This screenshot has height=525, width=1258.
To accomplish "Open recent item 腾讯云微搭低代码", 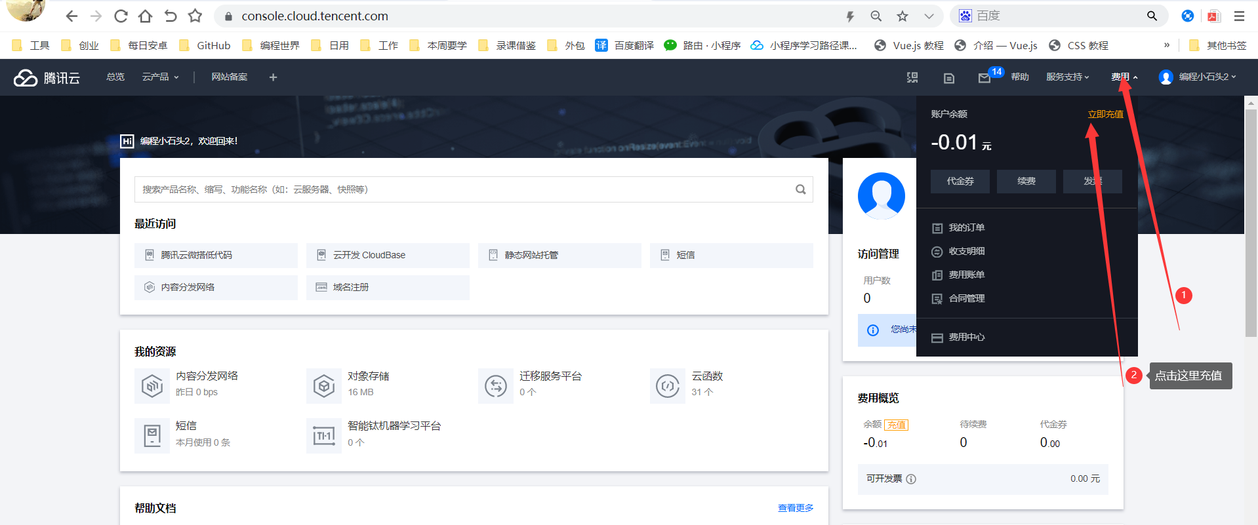I will [216, 255].
